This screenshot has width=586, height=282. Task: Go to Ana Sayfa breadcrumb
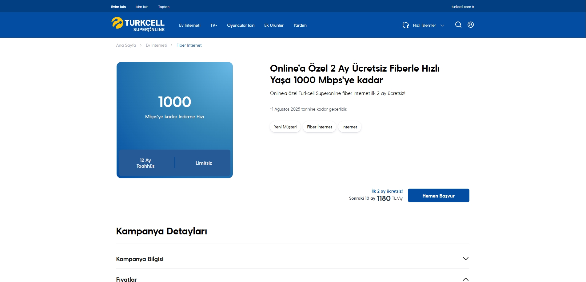[x=126, y=45]
